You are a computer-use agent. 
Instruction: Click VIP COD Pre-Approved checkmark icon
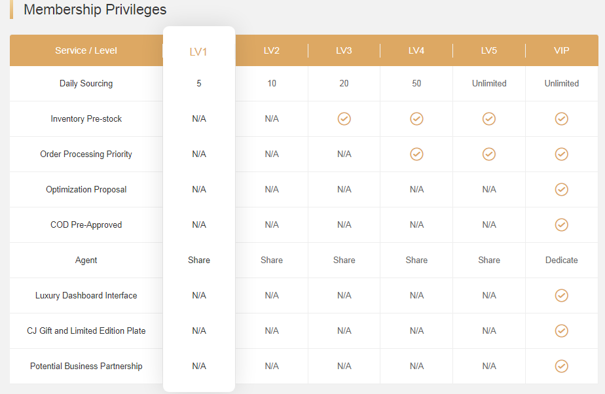pos(561,224)
